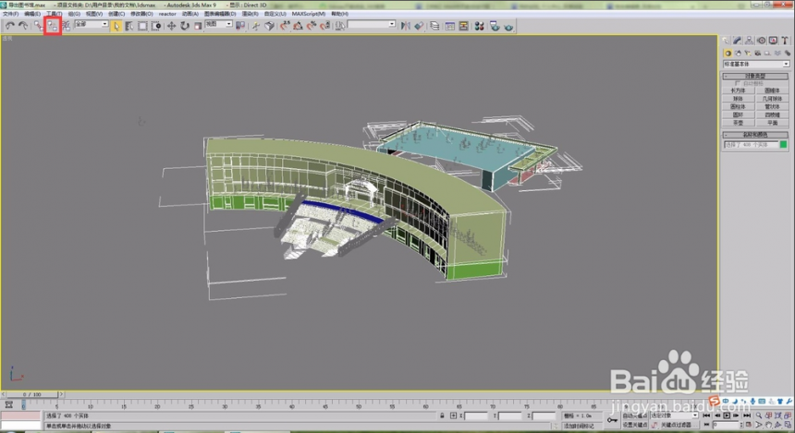
Task: Toggle the 自动栅格 autogrid checkbox
Action: [737, 83]
